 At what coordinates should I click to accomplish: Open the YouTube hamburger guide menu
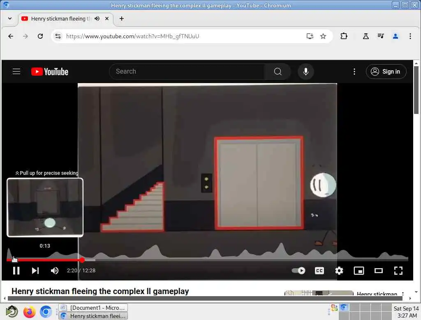[x=16, y=72]
